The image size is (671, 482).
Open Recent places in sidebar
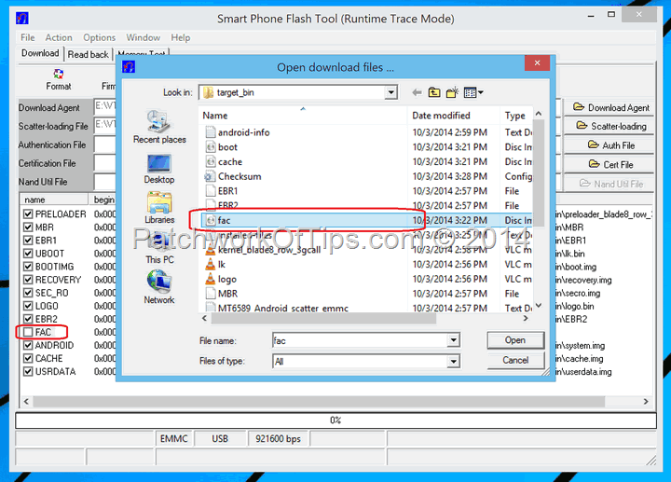pos(159,127)
